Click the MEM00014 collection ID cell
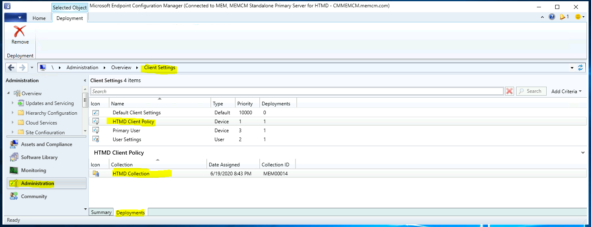 click(276, 174)
